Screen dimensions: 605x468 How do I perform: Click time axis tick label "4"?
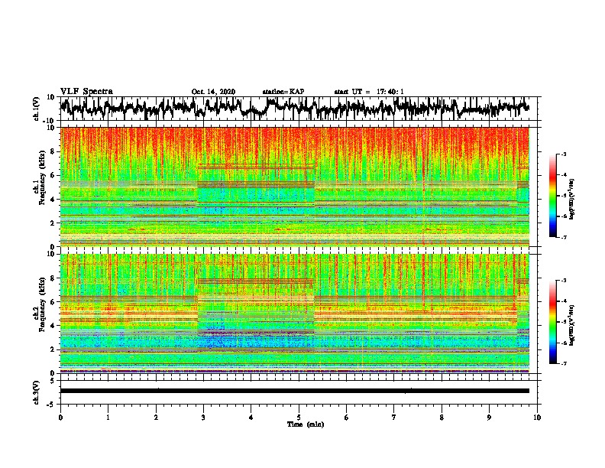pos(251,418)
